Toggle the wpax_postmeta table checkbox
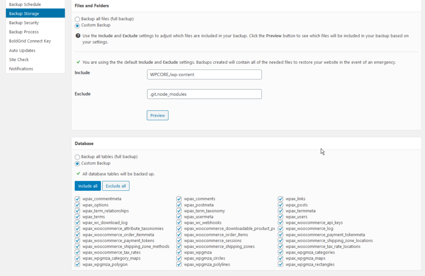This screenshot has width=425, height=276. click(179, 205)
